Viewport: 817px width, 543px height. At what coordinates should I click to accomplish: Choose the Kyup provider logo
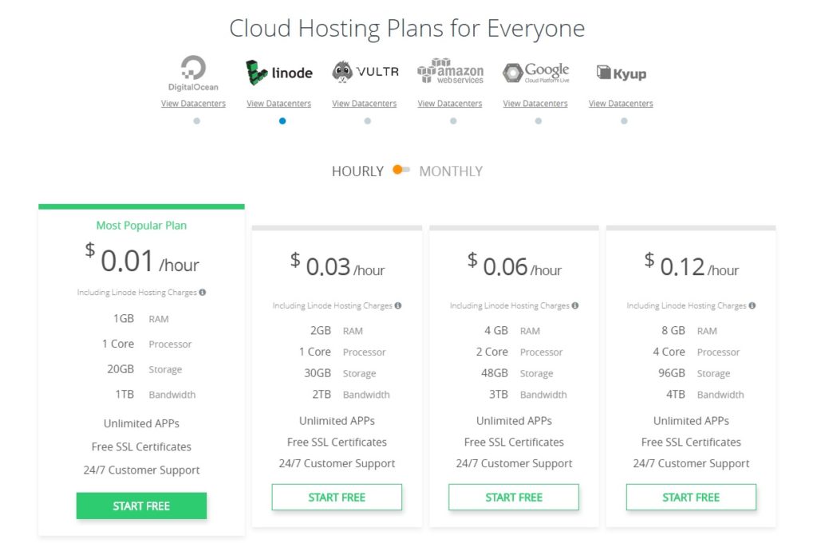621,73
